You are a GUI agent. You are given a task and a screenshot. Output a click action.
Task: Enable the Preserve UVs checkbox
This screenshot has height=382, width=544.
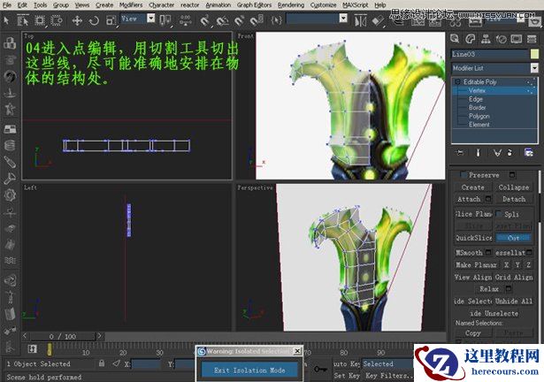tap(464, 174)
